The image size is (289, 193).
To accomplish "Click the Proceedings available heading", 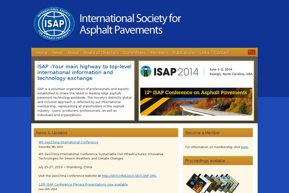I will tap(205, 161).
